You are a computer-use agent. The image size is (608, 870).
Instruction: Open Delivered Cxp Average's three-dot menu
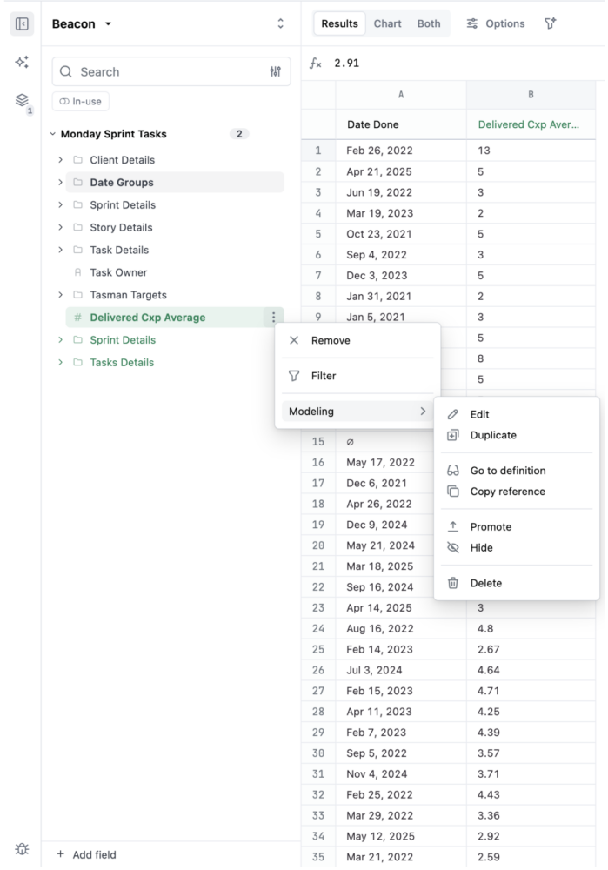(x=275, y=318)
